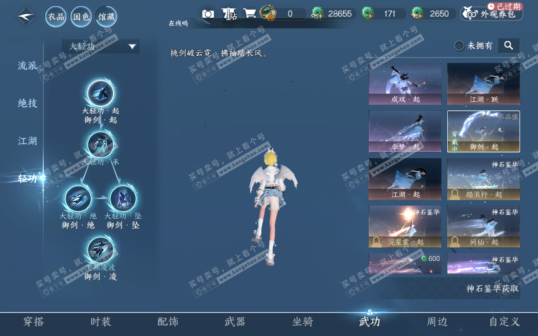Screen dimensions: 538x336
Task: Open the camera screenshot mode
Action: (x=208, y=14)
